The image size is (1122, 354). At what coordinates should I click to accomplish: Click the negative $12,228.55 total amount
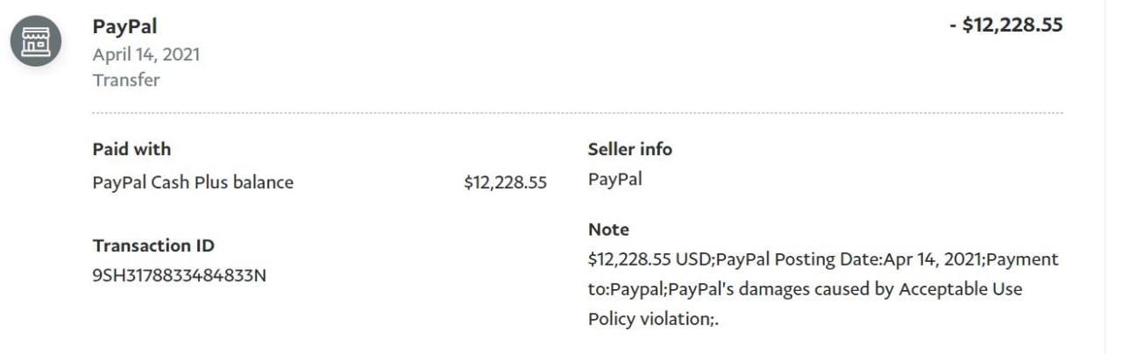point(1005,25)
